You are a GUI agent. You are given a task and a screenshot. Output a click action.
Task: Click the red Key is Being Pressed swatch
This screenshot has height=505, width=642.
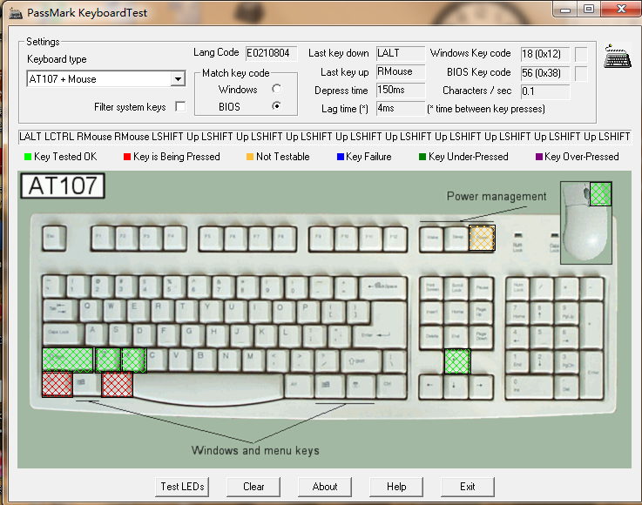127,157
